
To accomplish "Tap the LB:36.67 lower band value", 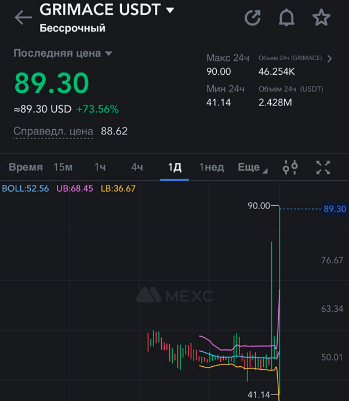I will tap(118, 188).
